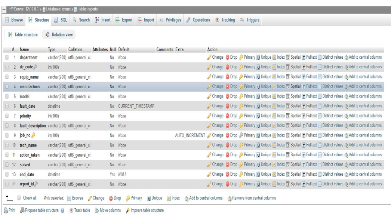Click bottom With selected Browse icon
The height and width of the screenshot is (215, 391).
[69, 198]
